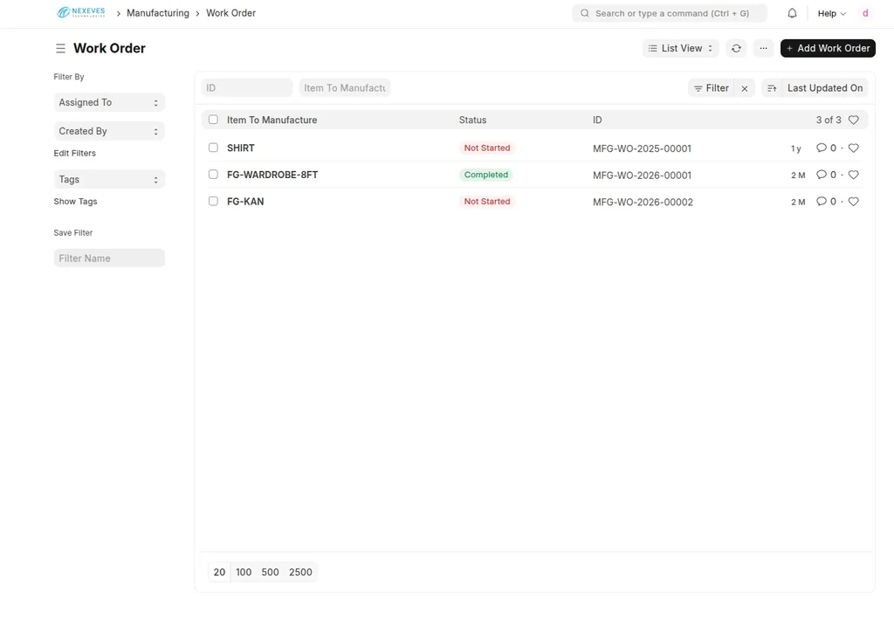Viewport: 894px width, 620px height.
Task: Check the FG-KAN row checkbox
Action: click(x=213, y=202)
